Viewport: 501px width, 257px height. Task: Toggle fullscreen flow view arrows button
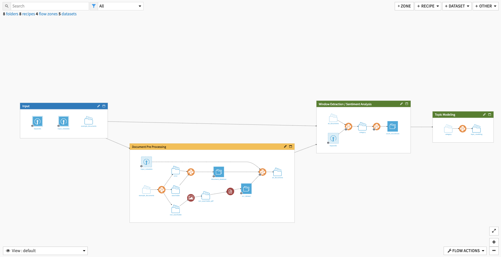pos(494,231)
